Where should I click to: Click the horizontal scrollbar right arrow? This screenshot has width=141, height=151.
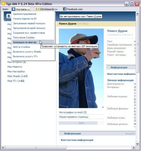click(133, 148)
